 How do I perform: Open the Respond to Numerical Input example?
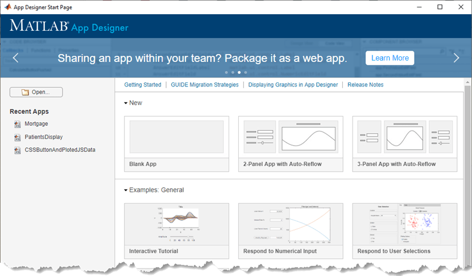coord(291,231)
